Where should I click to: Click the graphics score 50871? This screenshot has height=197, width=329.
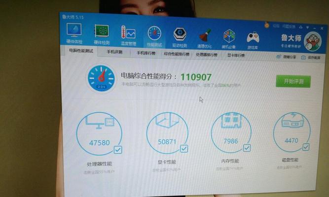(x=167, y=142)
